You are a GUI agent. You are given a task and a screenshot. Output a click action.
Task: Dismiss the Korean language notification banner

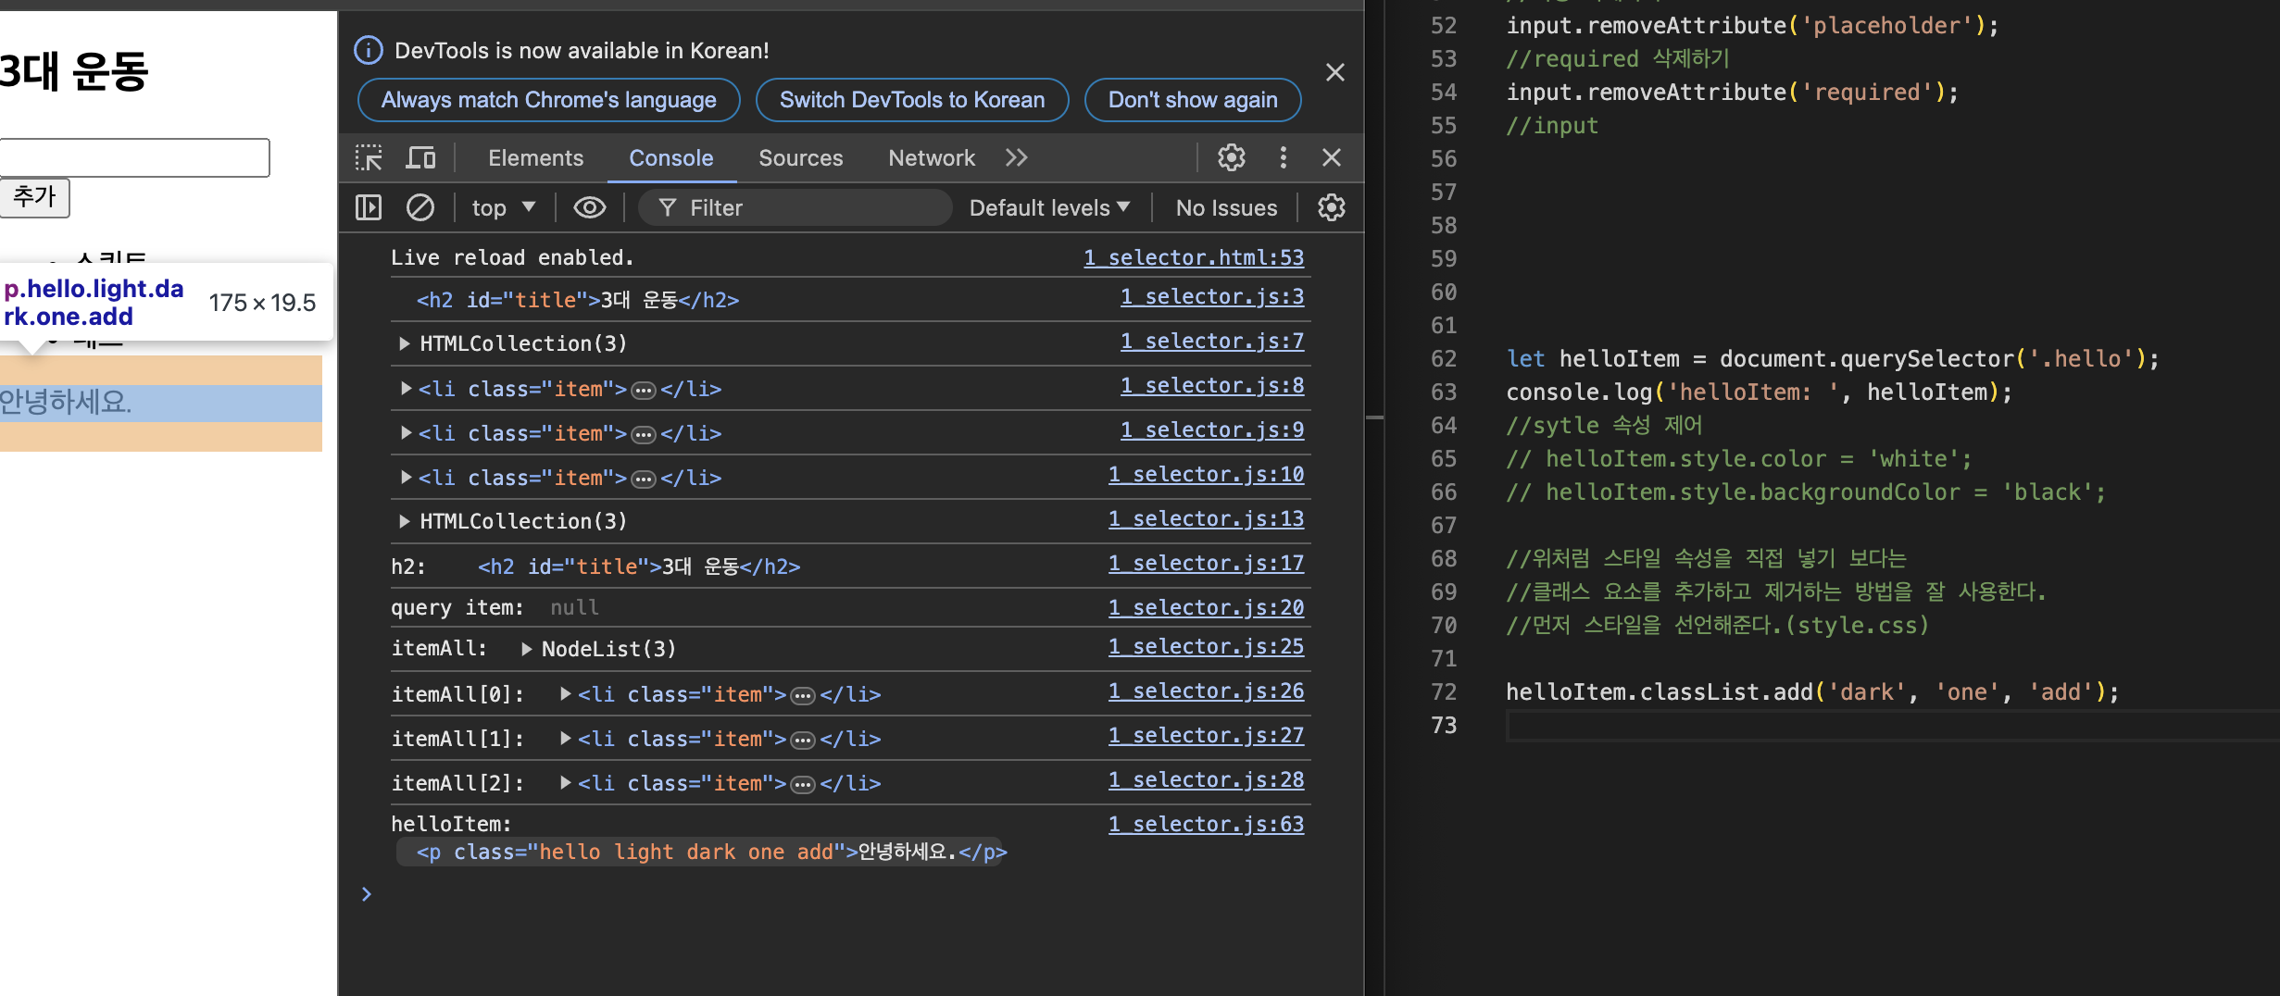1334,72
